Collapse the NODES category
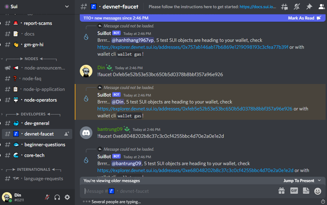Screen dimensions: 327x205 [x=31, y=59]
